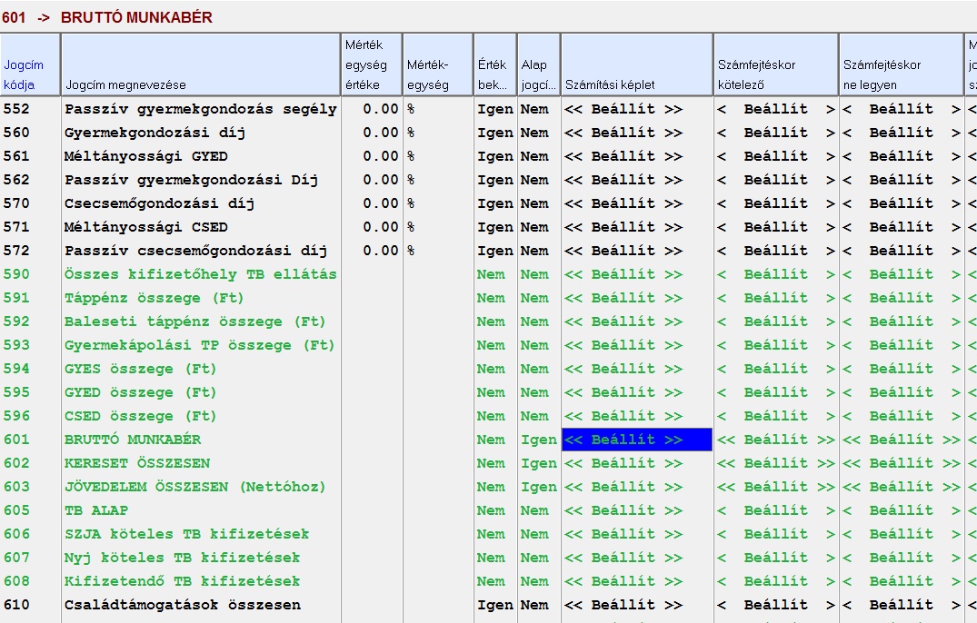977x623 pixels.
Task: Click the 0.00 value for Passzív csecsemőgondozási díj
Action: coord(380,251)
